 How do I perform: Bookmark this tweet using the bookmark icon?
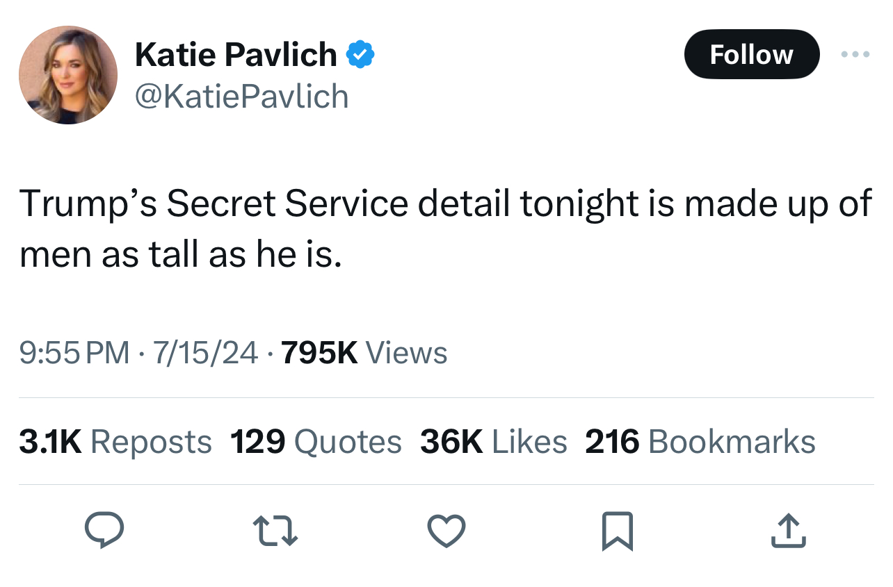pyautogui.click(x=618, y=531)
